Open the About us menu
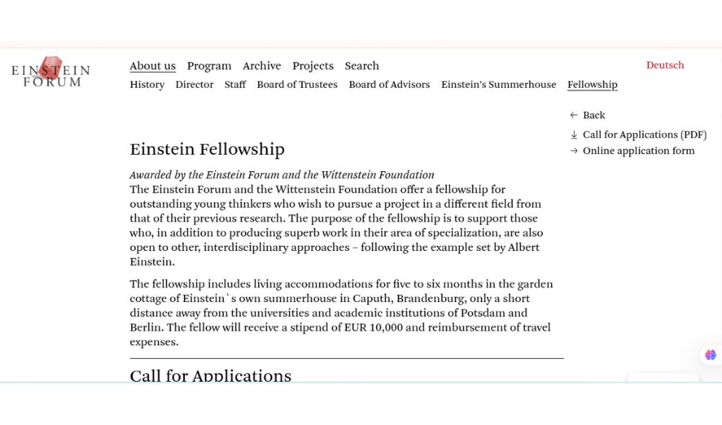The width and height of the screenshot is (722, 425). [152, 66]
